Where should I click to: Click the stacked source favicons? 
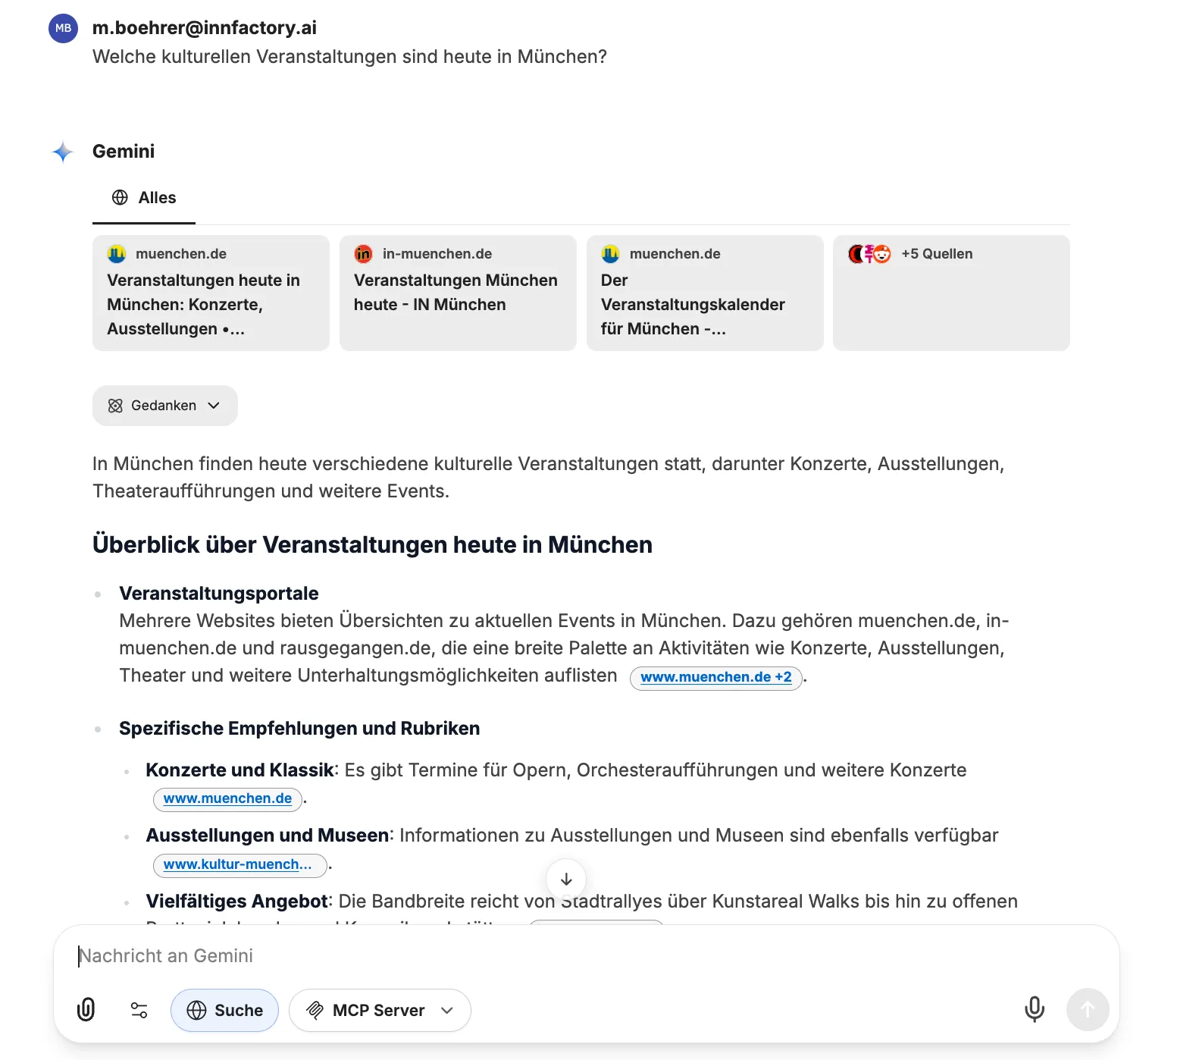click(x=869, y=254)
